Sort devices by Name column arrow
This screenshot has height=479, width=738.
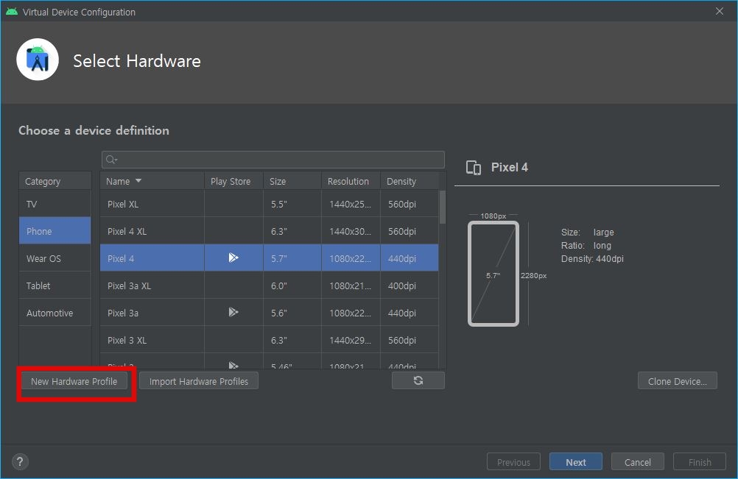[138, 181]
